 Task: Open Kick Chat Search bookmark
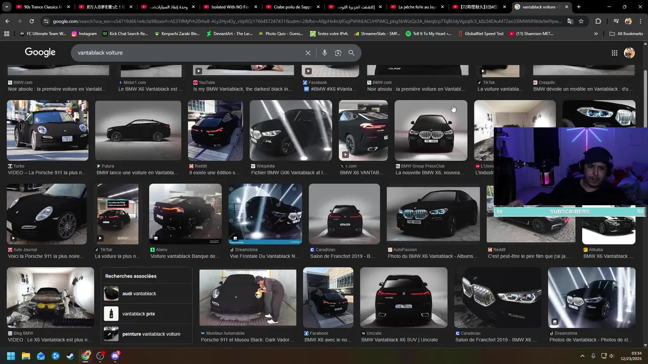click(125, 33)
